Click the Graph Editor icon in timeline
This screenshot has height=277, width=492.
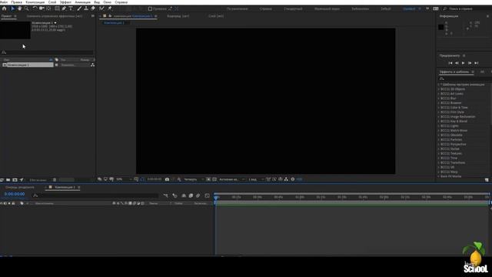click(207, 195)
